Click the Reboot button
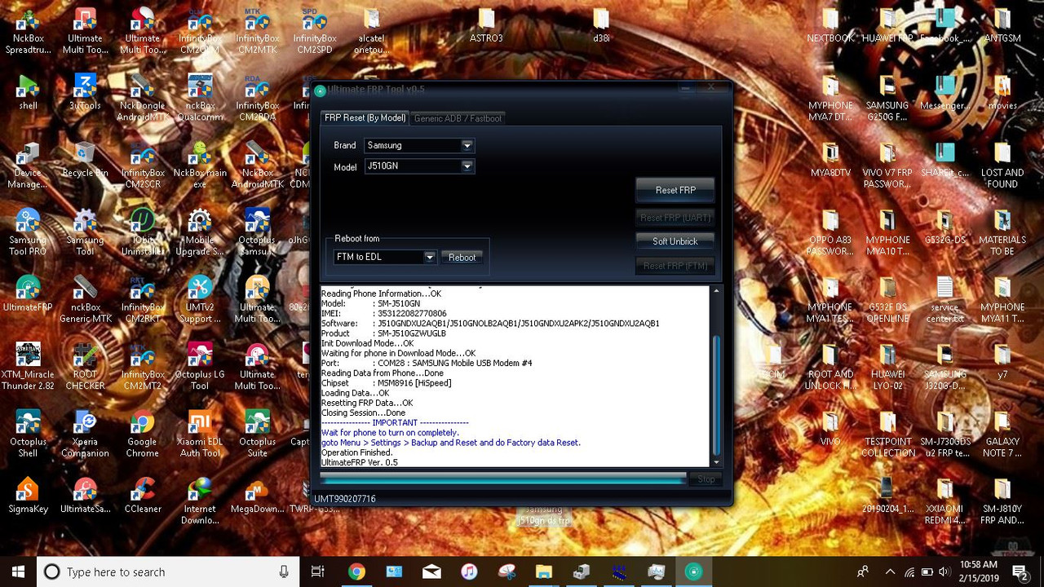1044x587 pixels. tap(462, 258)
